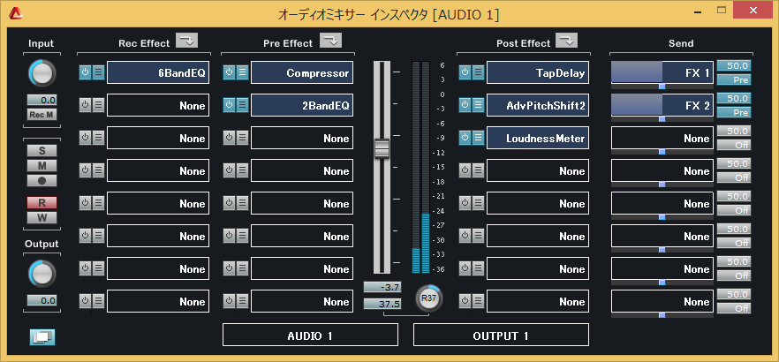Screen dimensions: 779x362
Task: Toggle the Rec M monitor button
Action: point(42,115)
